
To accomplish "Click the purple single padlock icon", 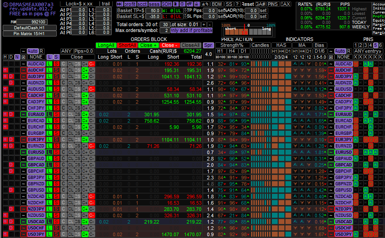I will pyautogui.click(x=197, y=4).
